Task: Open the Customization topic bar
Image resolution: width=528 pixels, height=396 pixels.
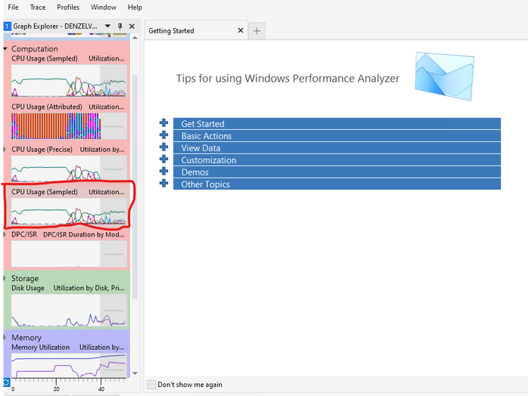Action: 337,159
